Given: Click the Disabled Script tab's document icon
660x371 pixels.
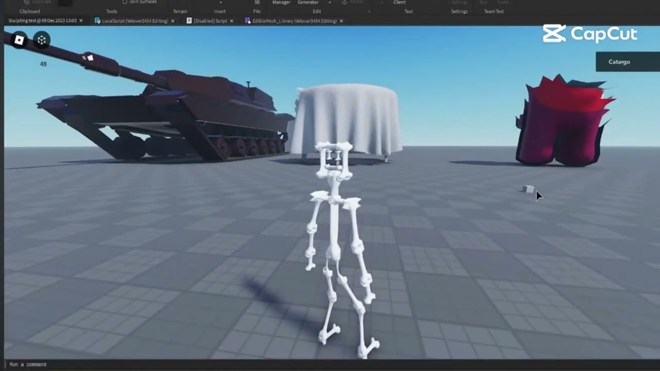Looking at the screenshot, I should 189,21.
